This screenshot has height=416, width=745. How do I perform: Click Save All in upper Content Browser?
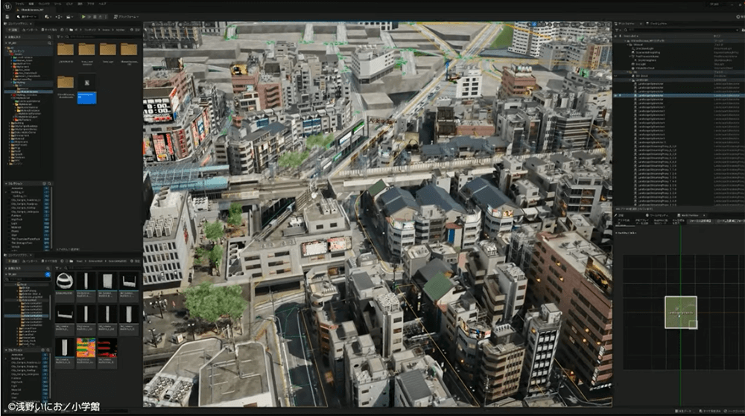[x=50, y=30]
